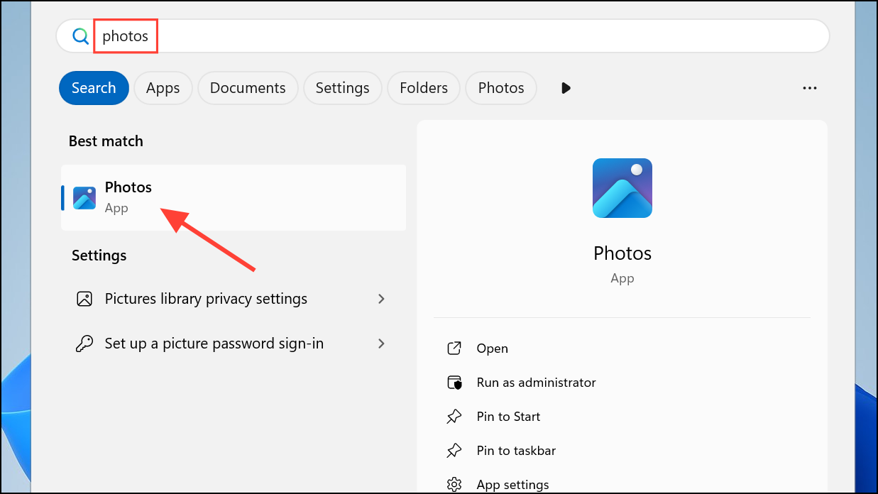Switch to the Settings filter tab
Viewport: 878px width, 494px height.
pos(342,88)
